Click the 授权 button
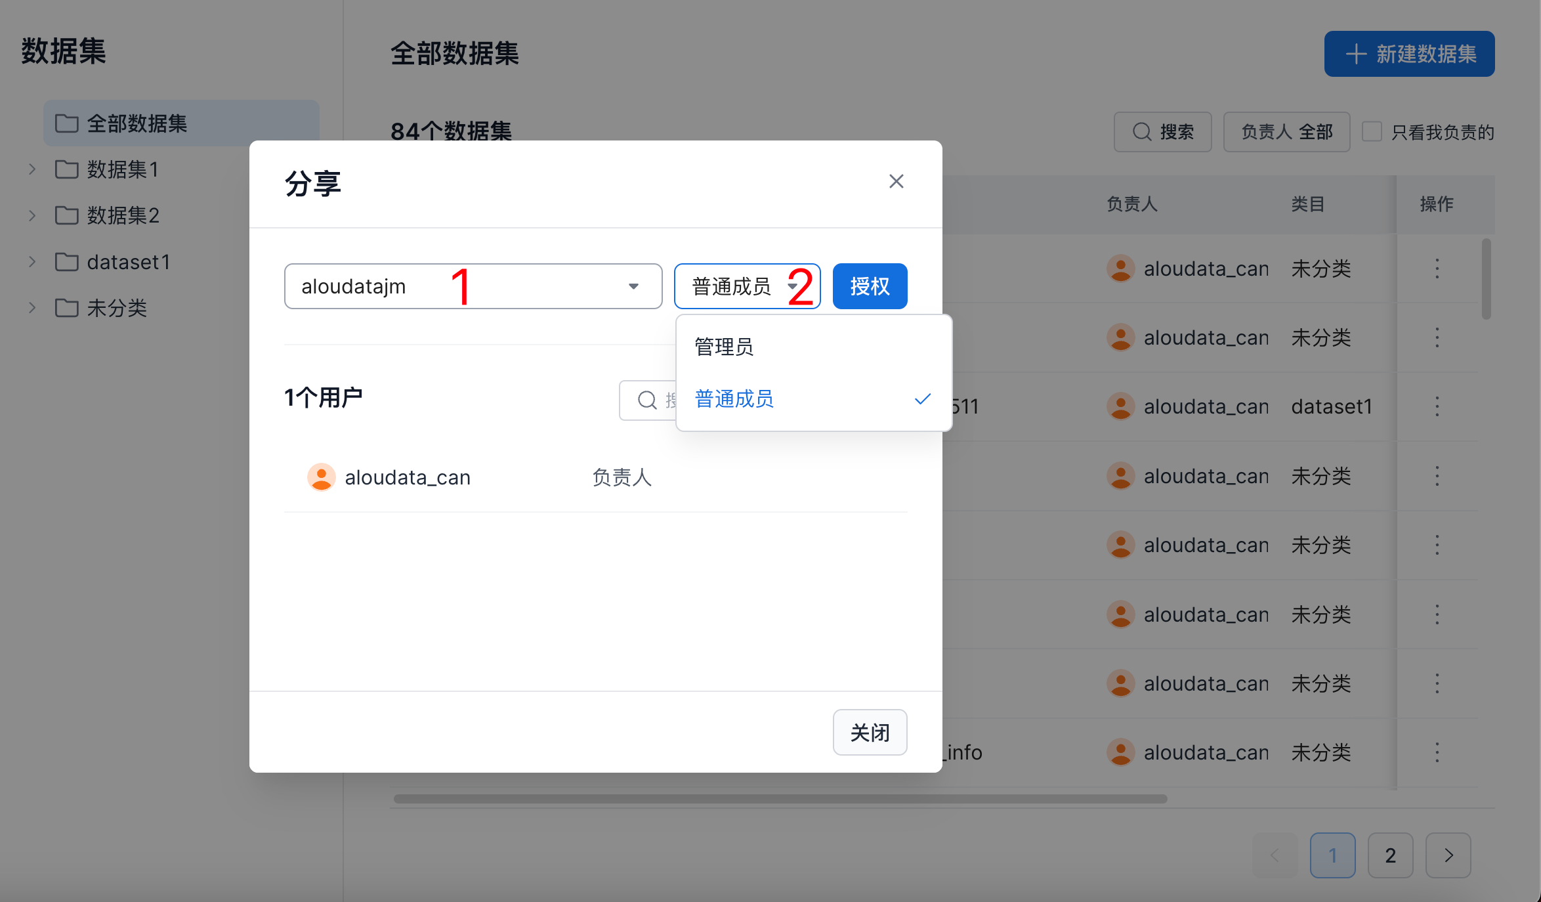The image size is (1541, 902). pyautogui.click(x=870, y=286)
